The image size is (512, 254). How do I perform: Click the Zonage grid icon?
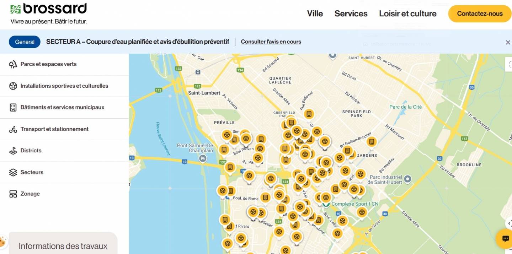coord(13,194)
